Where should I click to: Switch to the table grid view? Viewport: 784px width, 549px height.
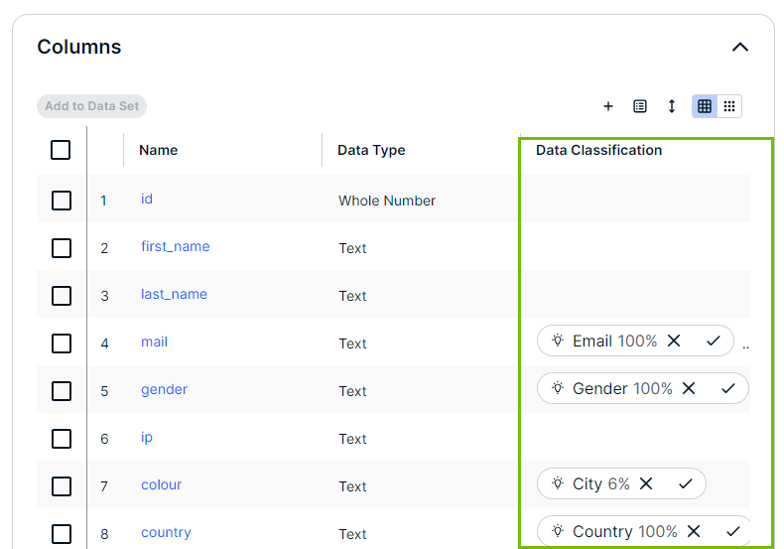point(705,106)
